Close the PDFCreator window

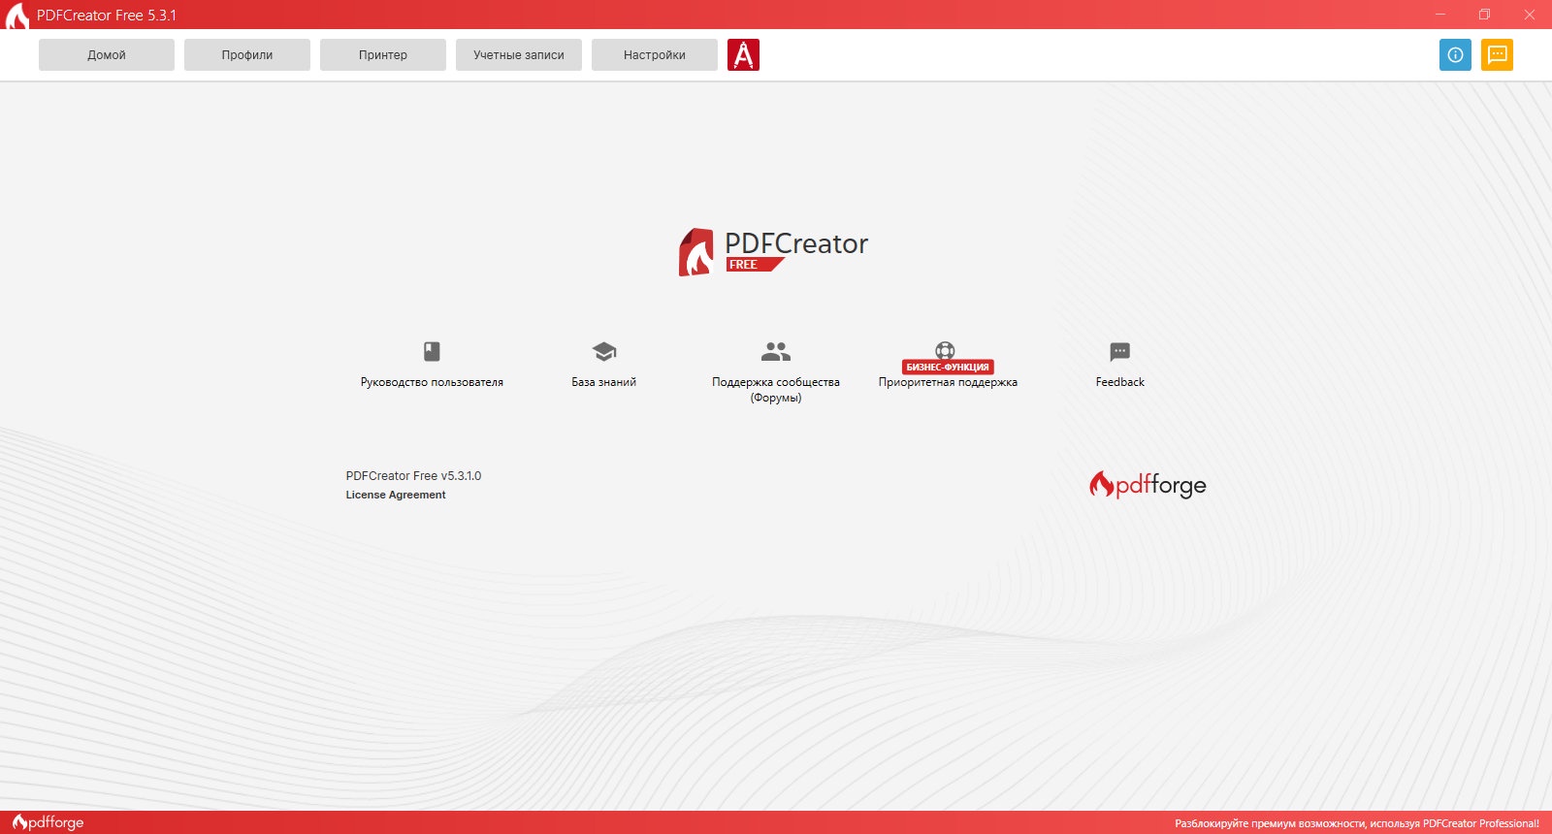1529,15
